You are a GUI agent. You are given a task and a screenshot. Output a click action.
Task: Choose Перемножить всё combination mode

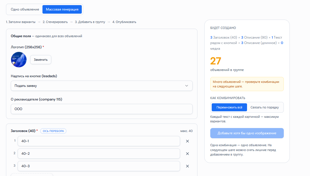point(229,107)
